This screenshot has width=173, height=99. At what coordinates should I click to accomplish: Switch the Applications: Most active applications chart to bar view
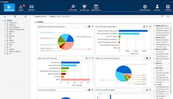(x=86, y=26)
